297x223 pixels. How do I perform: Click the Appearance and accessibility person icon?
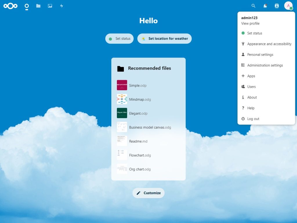[243, 44]
